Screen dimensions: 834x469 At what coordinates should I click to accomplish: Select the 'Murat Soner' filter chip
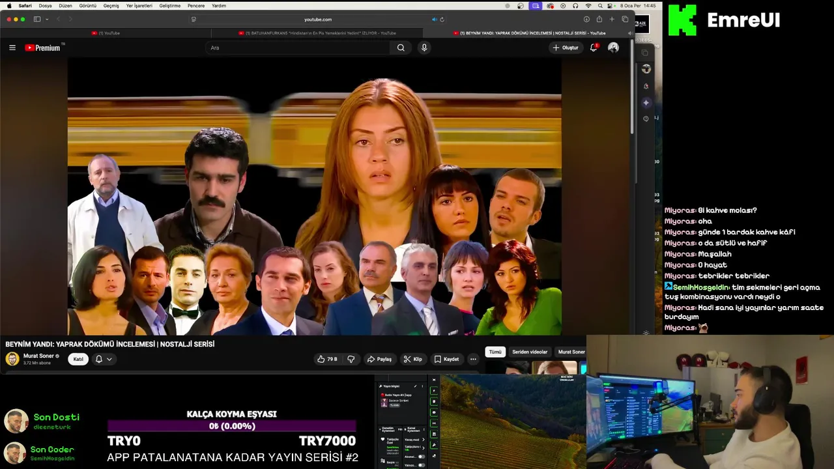tap(571, 352)
